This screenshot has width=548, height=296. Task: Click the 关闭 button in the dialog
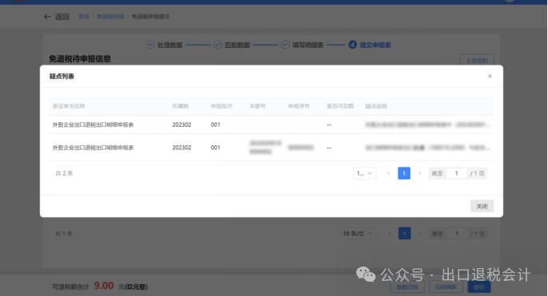click(x=482, y=207)
